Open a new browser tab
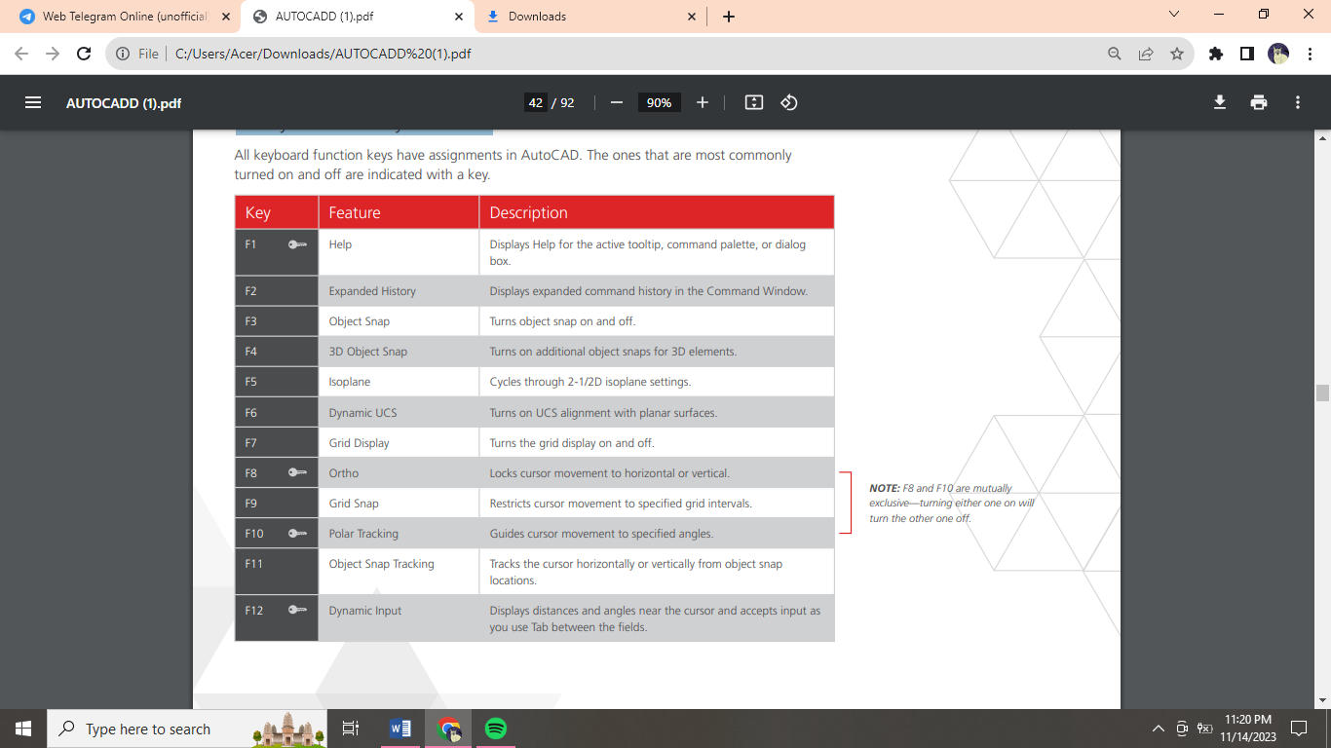The width and height of the screenshot is (1331, 748). click(729, 17)
